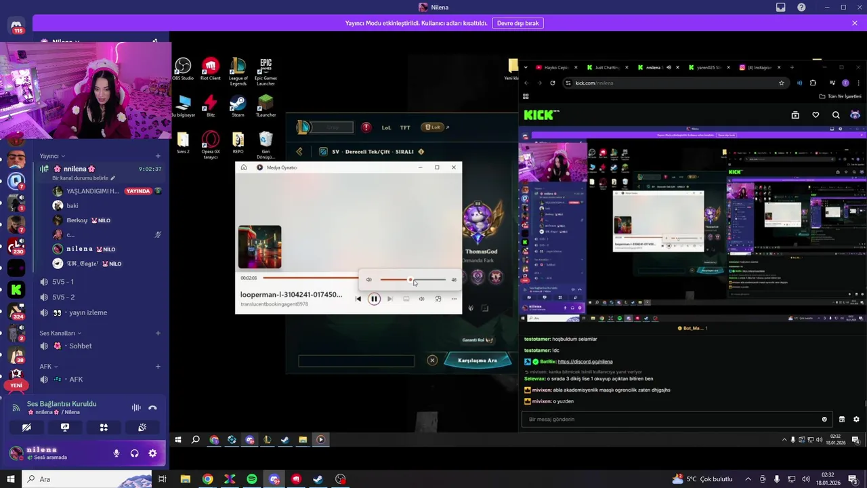Image resolution: width=867 pixels, height=488 pixels.
Task: Toggle microphone mute next to nilena username
Action: (x=117, y=453)
